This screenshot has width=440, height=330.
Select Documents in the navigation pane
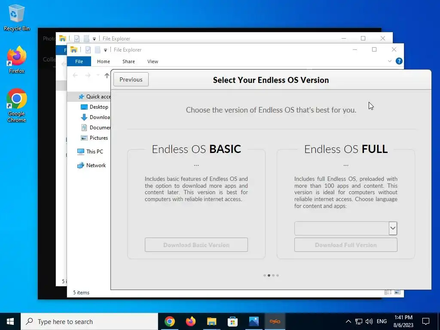(95, 127)
